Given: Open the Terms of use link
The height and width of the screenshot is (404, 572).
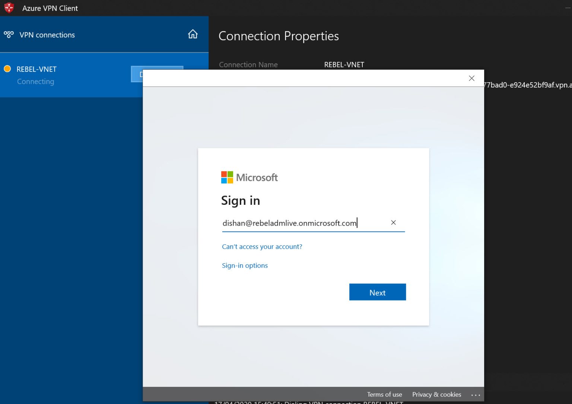Looking at the screenshot, I should click(384, 394).
